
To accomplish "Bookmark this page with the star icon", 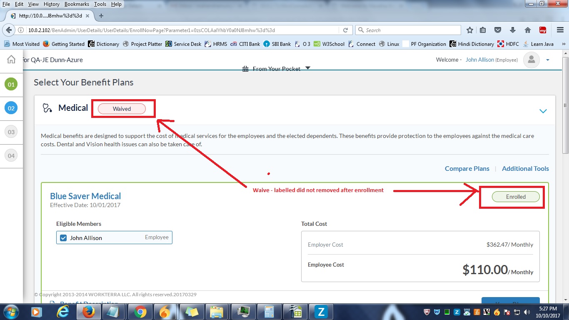I will click(x=470, y=30).
